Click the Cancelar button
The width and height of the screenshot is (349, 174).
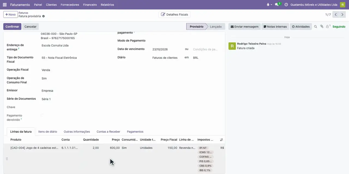(x=31, y=27)
